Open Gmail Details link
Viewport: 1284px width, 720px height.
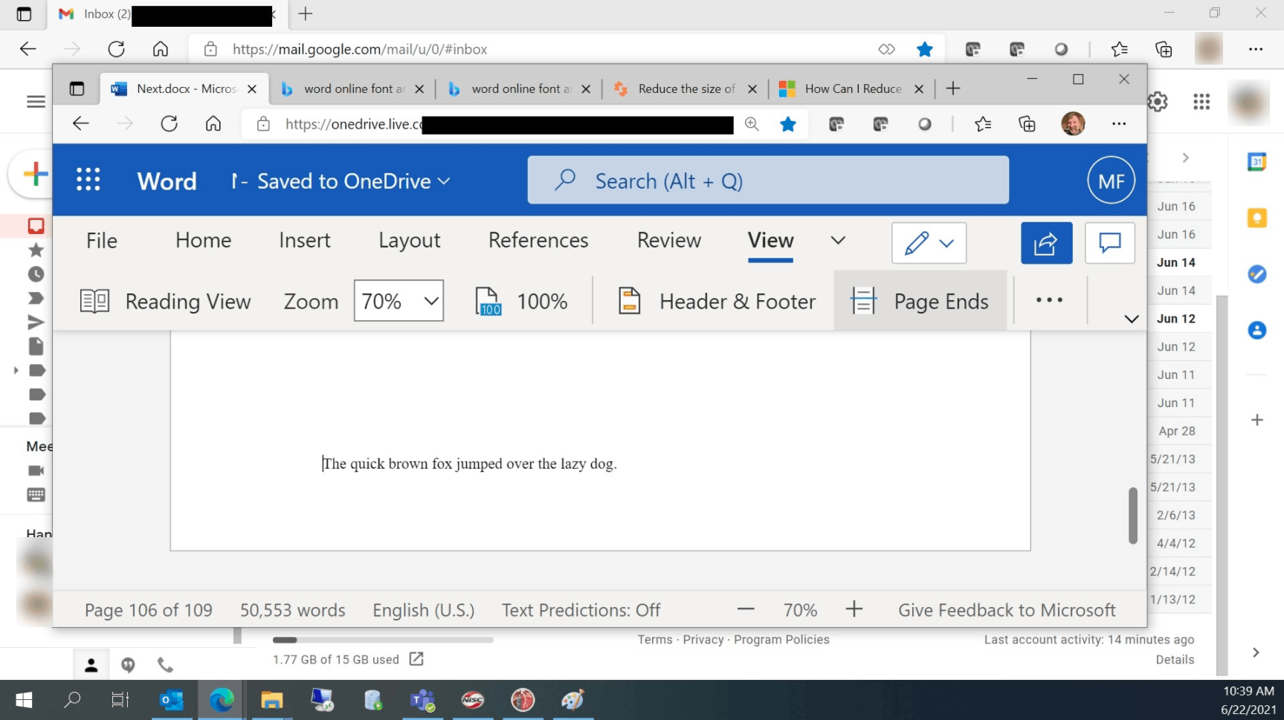click(1175, 660)
